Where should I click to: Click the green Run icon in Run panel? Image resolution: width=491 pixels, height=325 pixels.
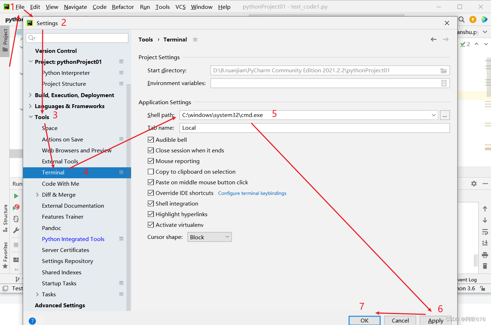(16, 196)
